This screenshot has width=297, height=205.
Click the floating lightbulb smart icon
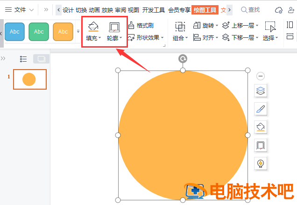261,163
